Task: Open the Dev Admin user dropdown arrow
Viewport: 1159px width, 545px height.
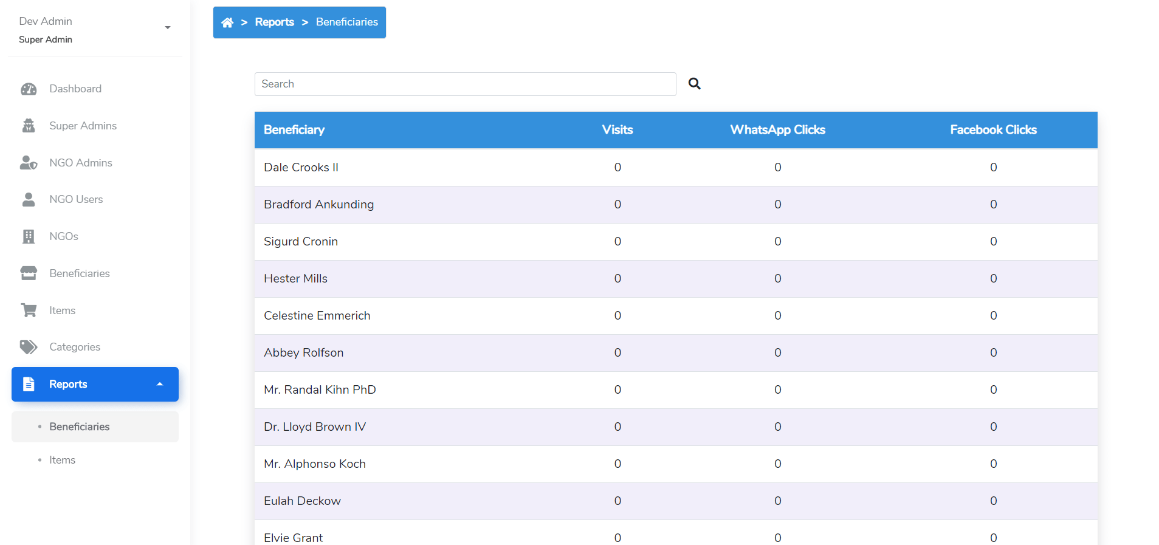Action: (168, 28)
